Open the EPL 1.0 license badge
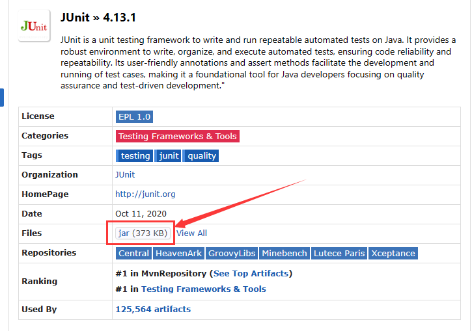This screenshot has width=472, height=331. [134, 117]
